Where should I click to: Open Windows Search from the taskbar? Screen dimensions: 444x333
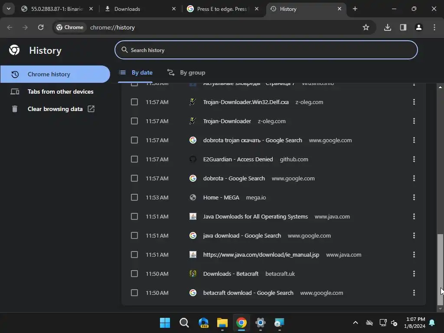(184, 323)
